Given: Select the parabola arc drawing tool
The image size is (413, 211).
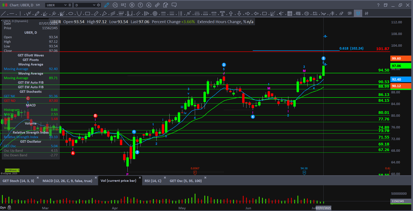Looking at the screenshot, I should coord(79,13).
